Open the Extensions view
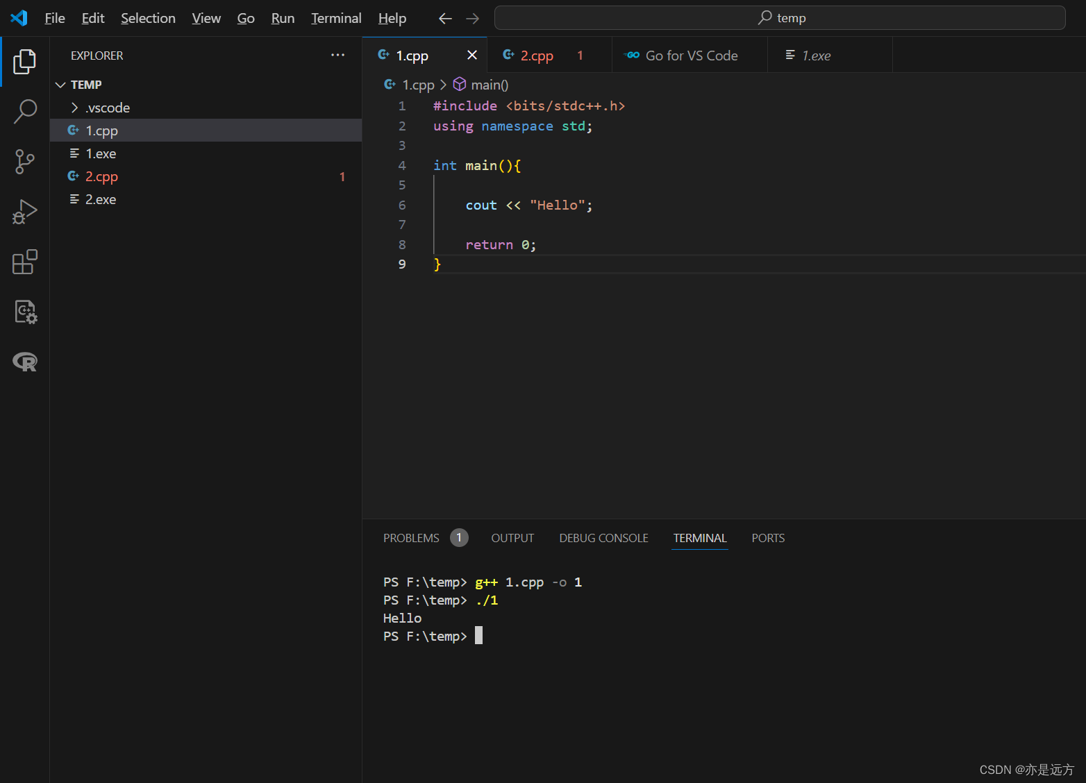Image resolution: width=1086 pixels, height=783 pixels. [25, 262]
